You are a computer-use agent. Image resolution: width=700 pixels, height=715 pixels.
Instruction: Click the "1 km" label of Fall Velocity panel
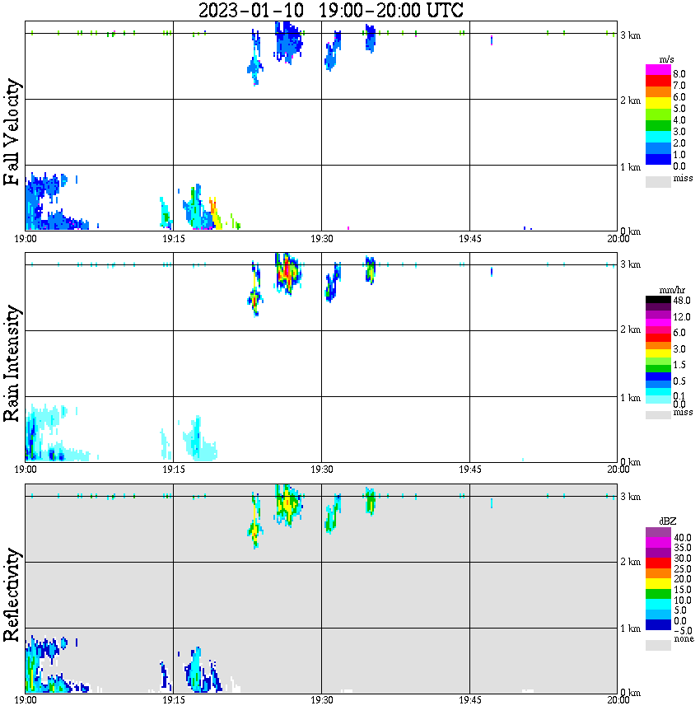(x=631, y=167)
